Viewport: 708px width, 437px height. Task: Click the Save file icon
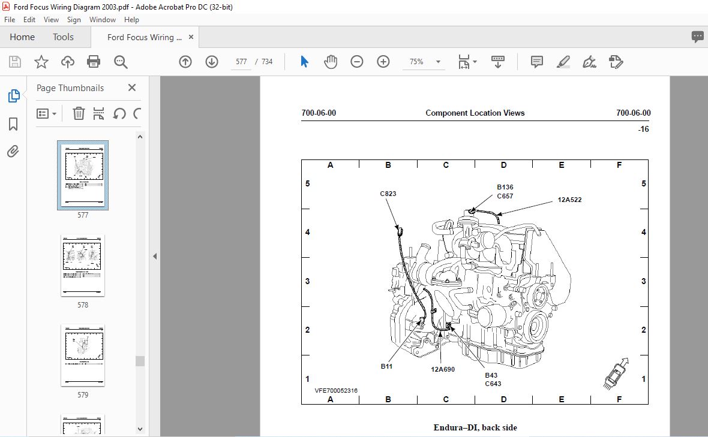pyautogui.click(x=15, y=62)
